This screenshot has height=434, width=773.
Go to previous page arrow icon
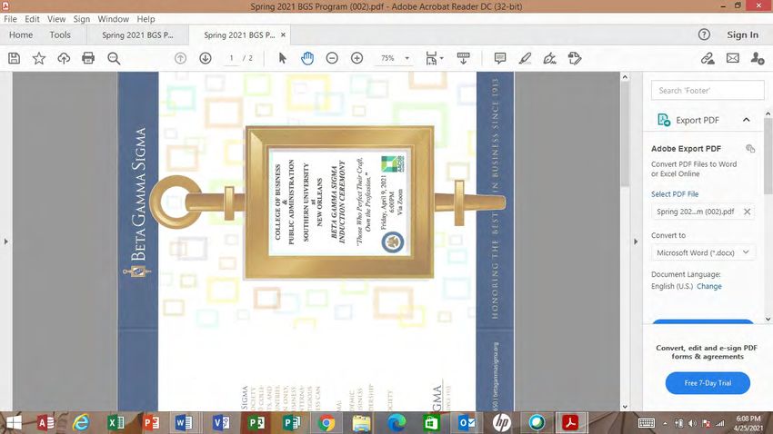tap(180, 58)
